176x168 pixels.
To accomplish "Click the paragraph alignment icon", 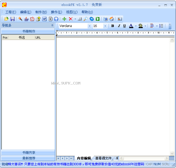I will 152,26.
